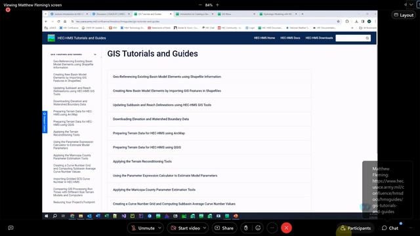Screen dimensions: 420x236
Task: Select sidebar item Importing Gridded SCS Curve Number
Action: (72, 180)
